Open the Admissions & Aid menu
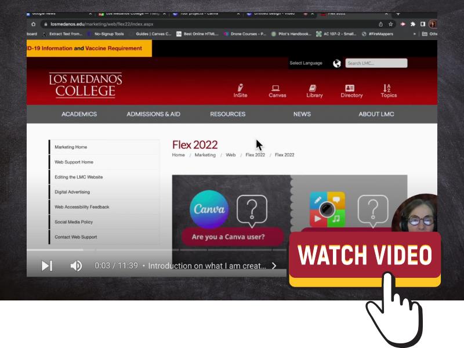This screenshot has width=464, height=348. click(x=153, y=114)
